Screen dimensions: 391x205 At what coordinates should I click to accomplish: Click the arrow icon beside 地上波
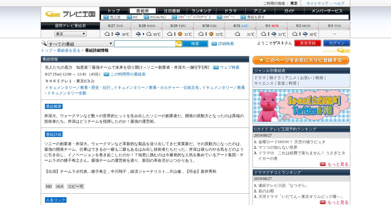pos(106,17)
